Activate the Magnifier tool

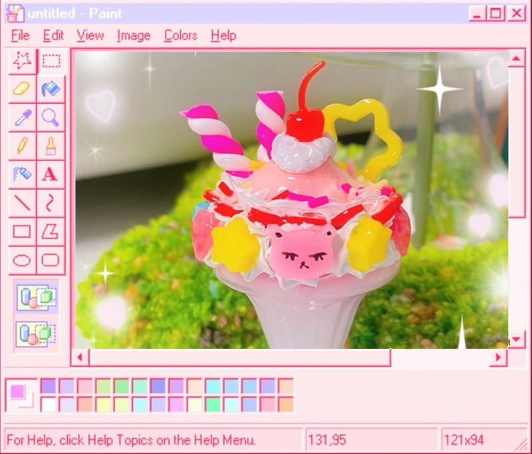51,118
